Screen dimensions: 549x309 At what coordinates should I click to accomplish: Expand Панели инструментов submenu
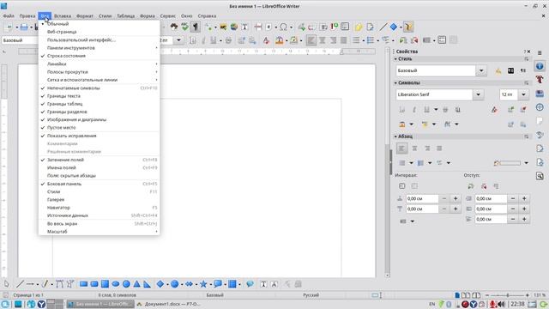coord(100,48)
